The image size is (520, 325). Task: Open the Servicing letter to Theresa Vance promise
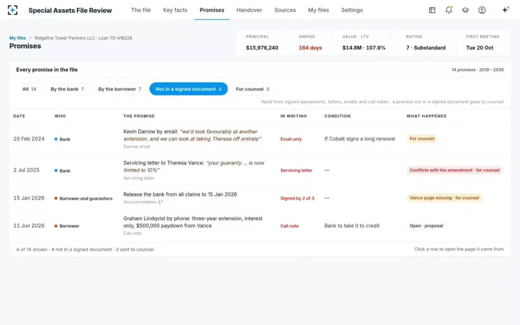[x=194, y=166]
